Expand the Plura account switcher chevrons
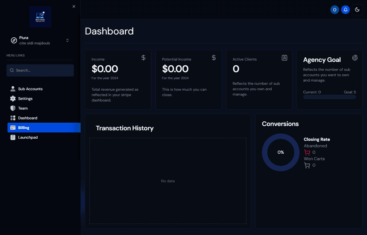Image resolution: width=367 pixels, height=235 pixels. pos(67,40)
